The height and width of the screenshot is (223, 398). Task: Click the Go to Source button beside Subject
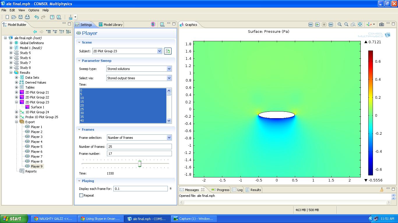(x=168, y=51)
